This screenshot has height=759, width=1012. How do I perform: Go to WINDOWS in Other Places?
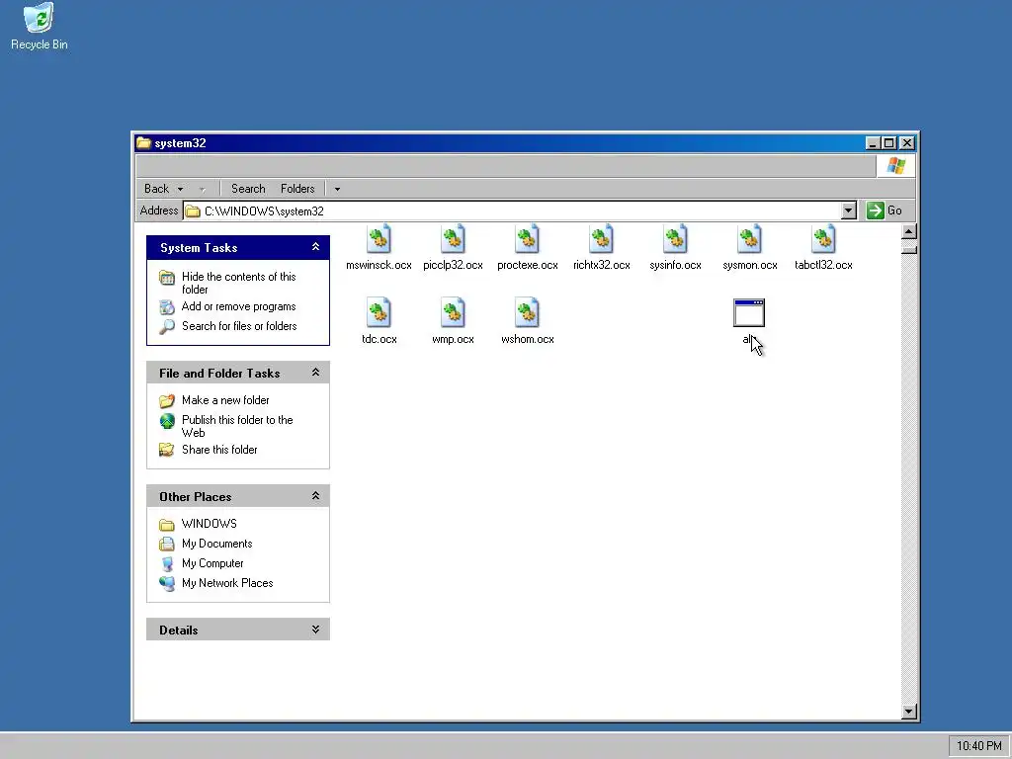click(x=210, y=524)
